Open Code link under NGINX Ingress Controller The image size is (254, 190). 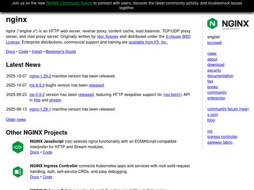pos(47,177)
